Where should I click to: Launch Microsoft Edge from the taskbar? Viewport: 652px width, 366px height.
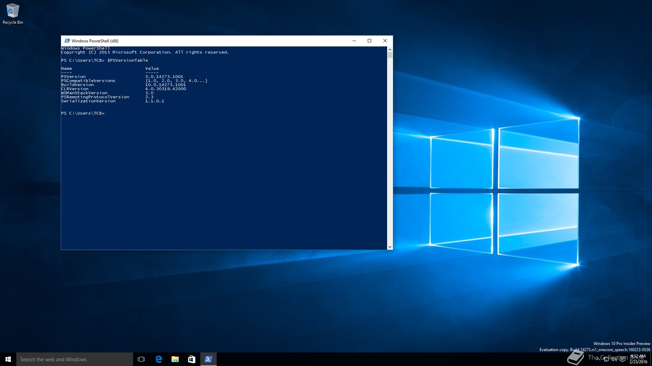(x=159, y=359)
